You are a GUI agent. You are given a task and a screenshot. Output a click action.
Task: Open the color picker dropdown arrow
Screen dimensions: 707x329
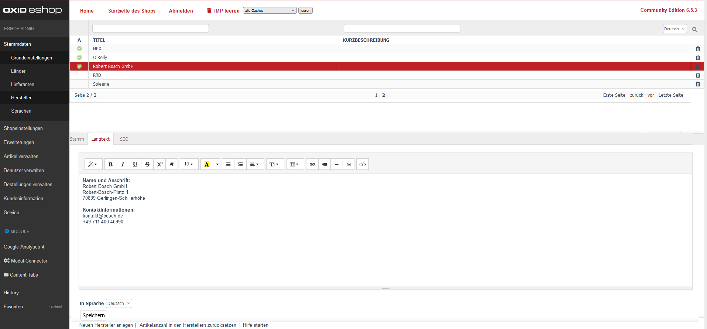tap(217, 164)
